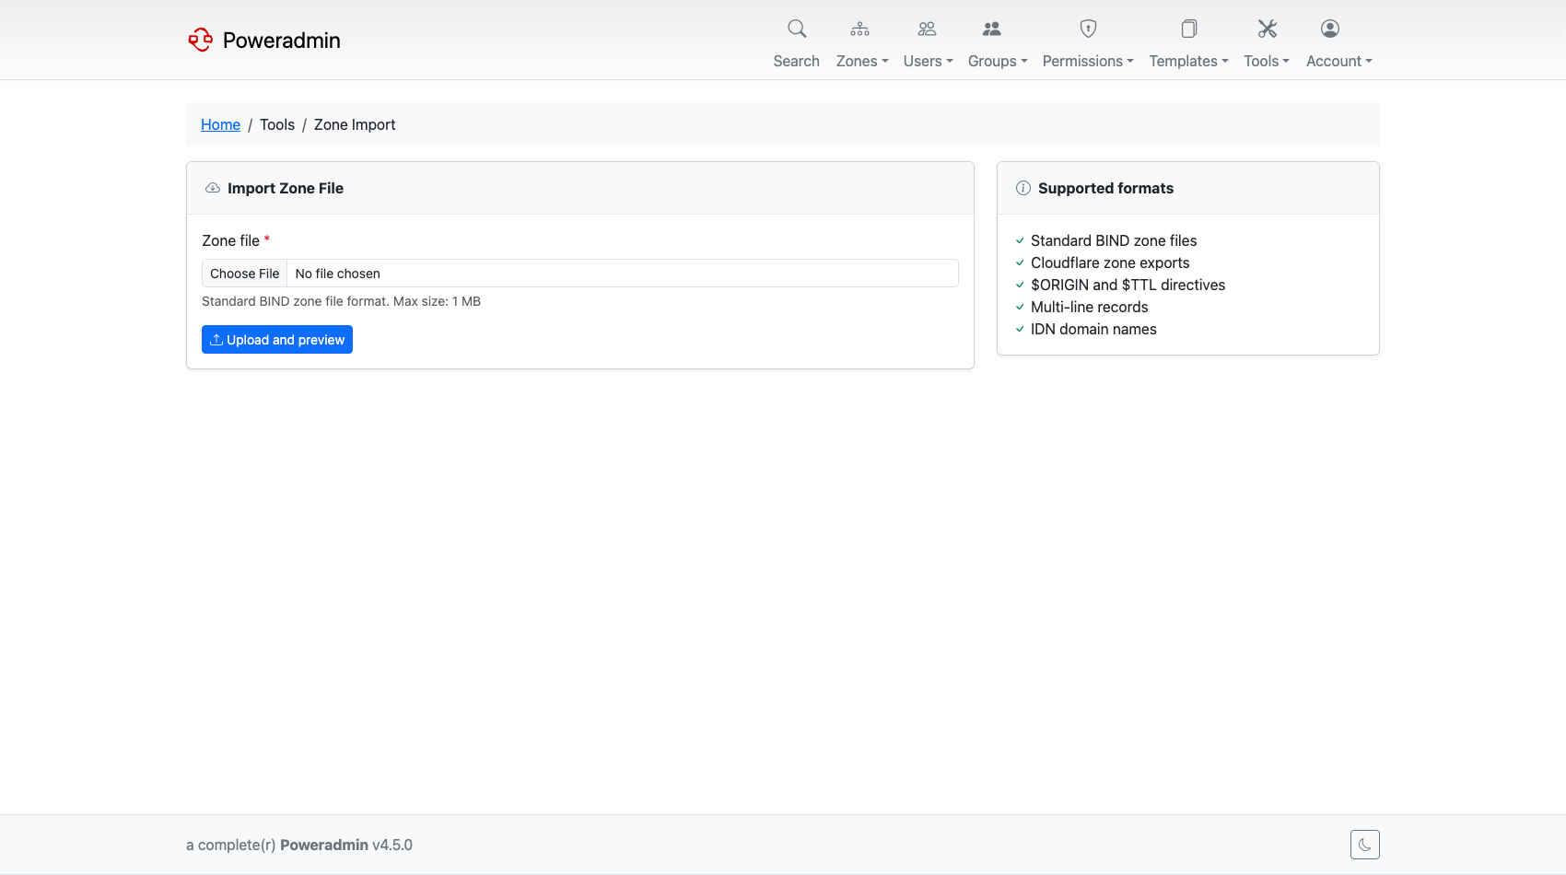1566x875 pixels.
Task: Expand the Groups dropdown
Action: coord(998,61)
